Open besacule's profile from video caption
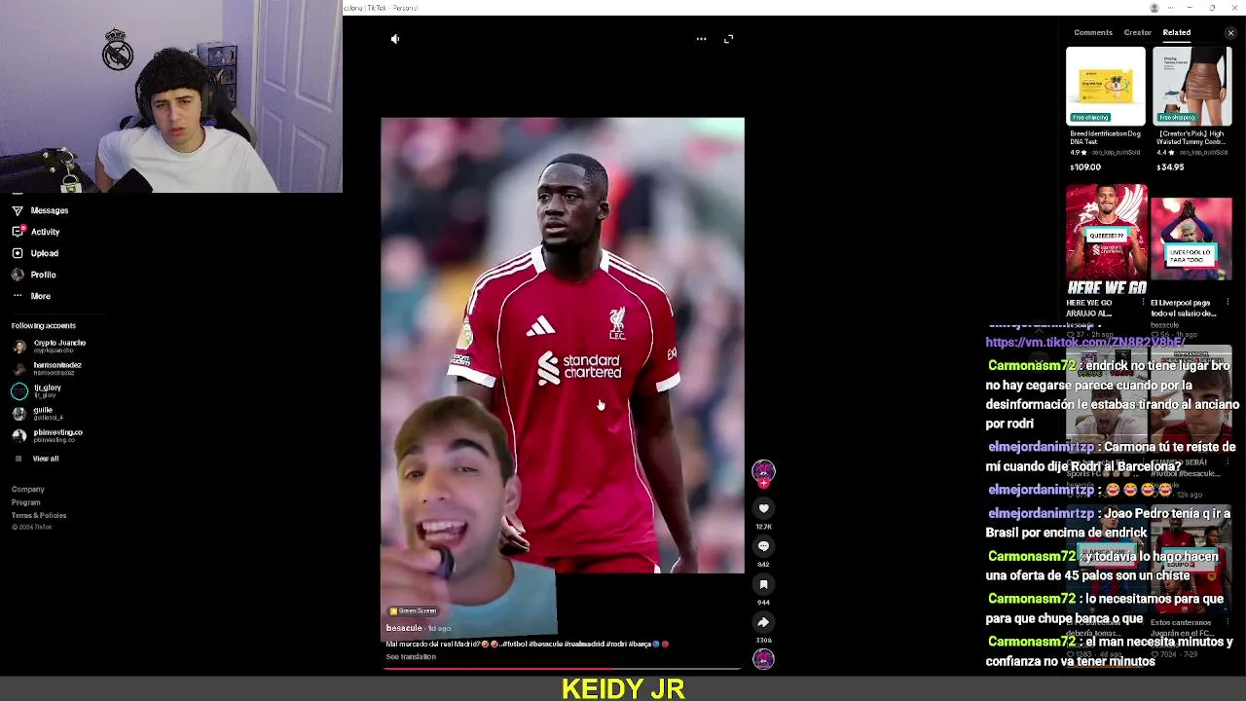This screenshot has height=701, width=1246. (x=404, y=628)
